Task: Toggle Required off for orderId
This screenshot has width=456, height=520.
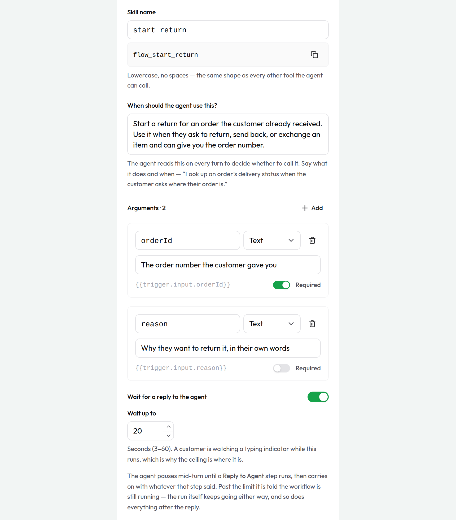Action: point(282,285)
